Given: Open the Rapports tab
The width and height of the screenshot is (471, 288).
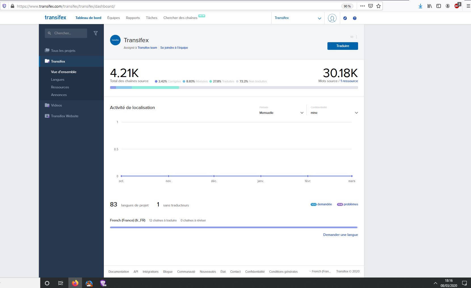Looking at the screenshot, I should [x=133, y=18].
